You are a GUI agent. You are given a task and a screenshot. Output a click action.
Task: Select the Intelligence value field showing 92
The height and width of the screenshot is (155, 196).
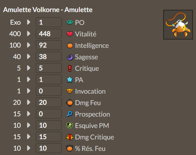tap(49, 45)
